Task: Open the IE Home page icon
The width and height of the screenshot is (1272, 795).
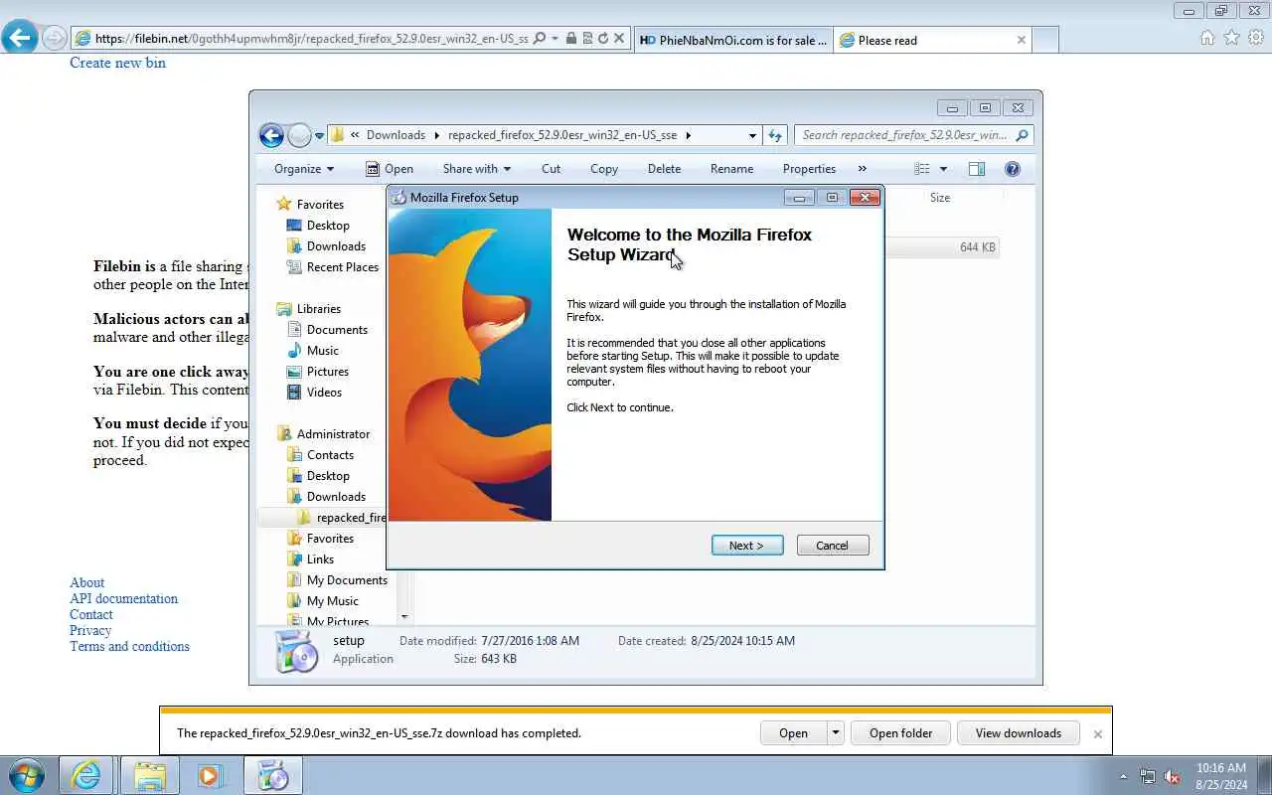Action: pyautogui.click(x=1207, y=38)
